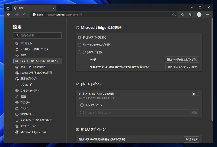Open the profile avatar
Viewport: 217px width, 147px height.
199,15
